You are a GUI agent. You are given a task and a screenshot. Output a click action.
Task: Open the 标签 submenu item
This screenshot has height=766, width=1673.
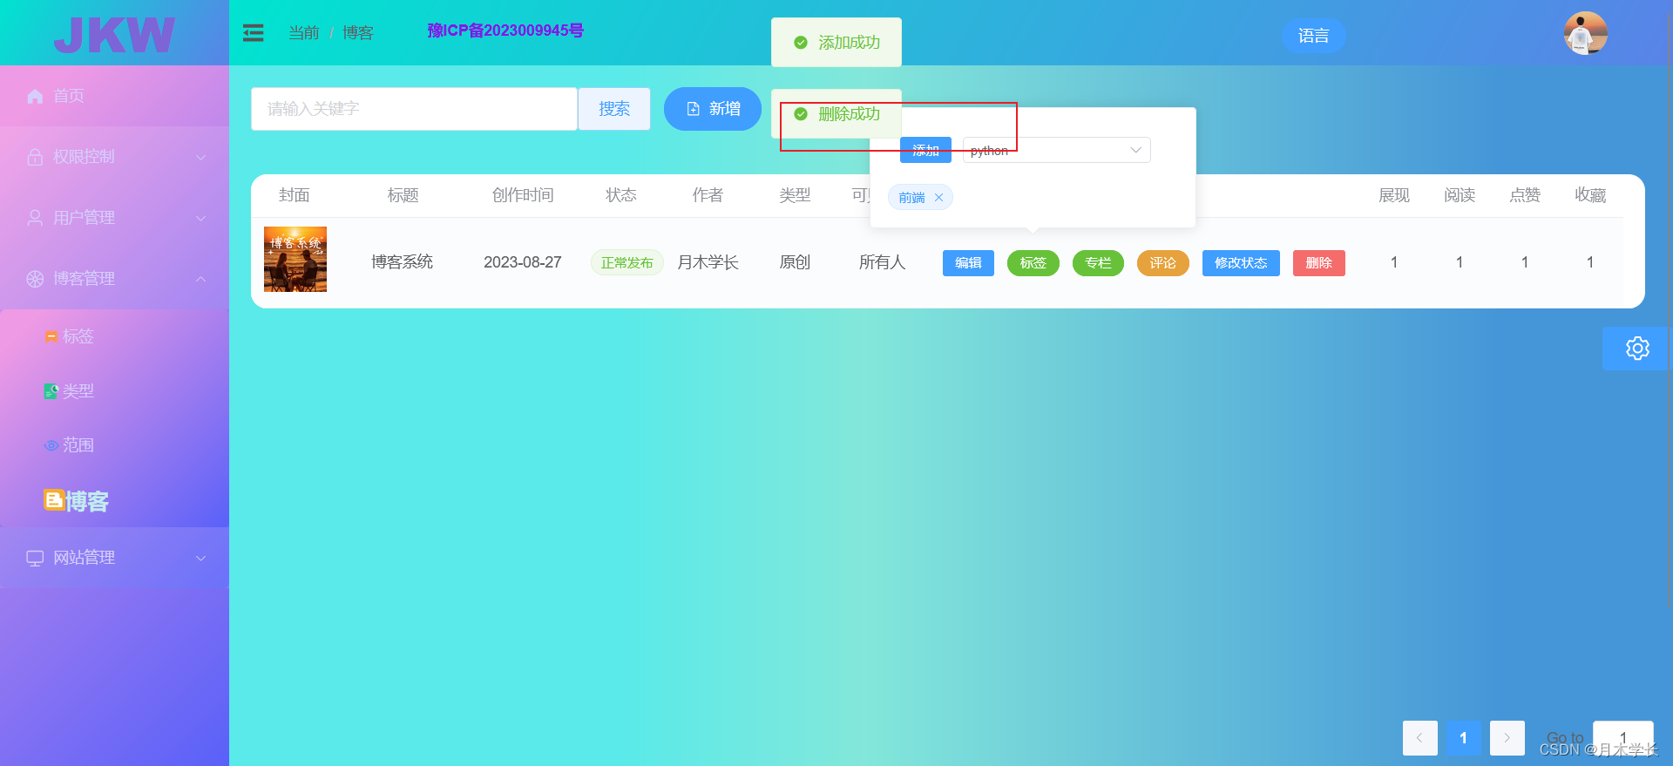pyautogui.click(x=114, y=336)
